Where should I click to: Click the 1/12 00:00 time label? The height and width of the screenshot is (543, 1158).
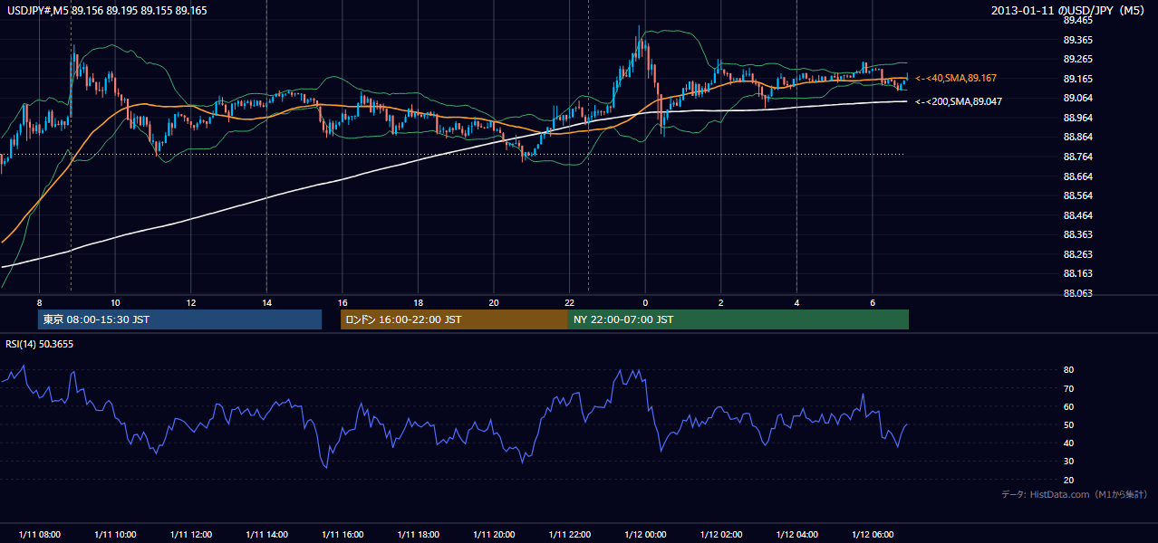(645, 534)
